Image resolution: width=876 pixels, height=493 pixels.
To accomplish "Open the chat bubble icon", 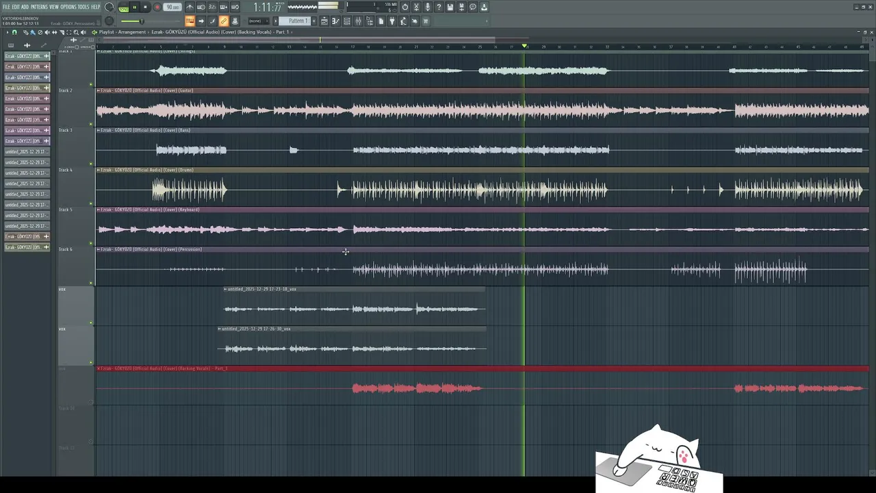I will point(472,8).
